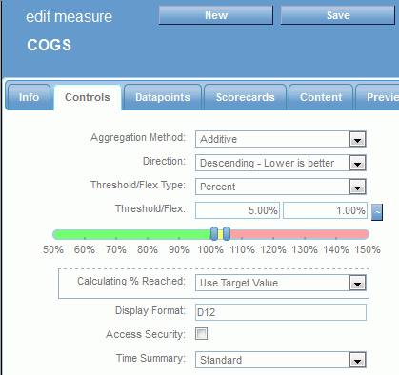The height and width of the screenshot is (375, 399).
Task: Expand the Direction dropdown arrow
Action: click(358, 163)
